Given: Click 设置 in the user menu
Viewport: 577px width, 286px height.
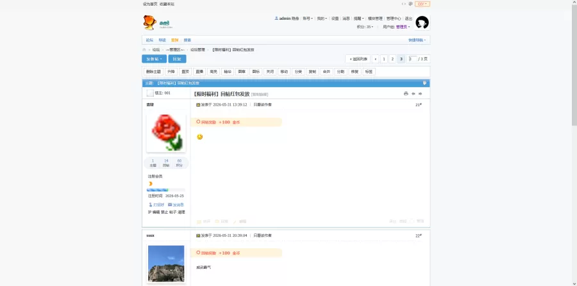Looking at the screenshot, I should (335, 19).
